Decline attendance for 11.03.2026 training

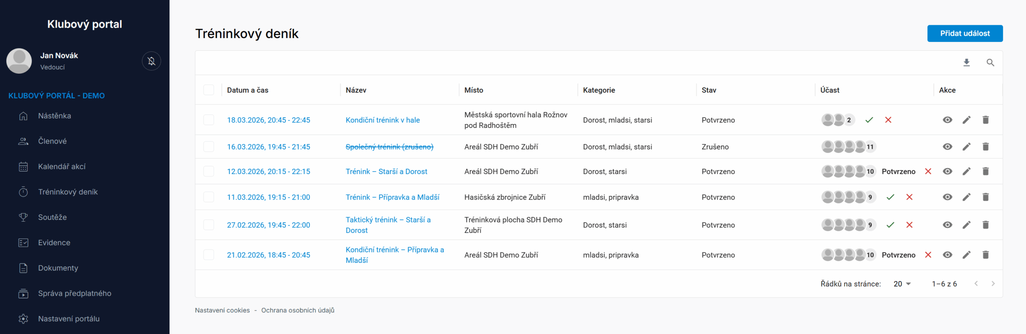(x=909, y=197)
